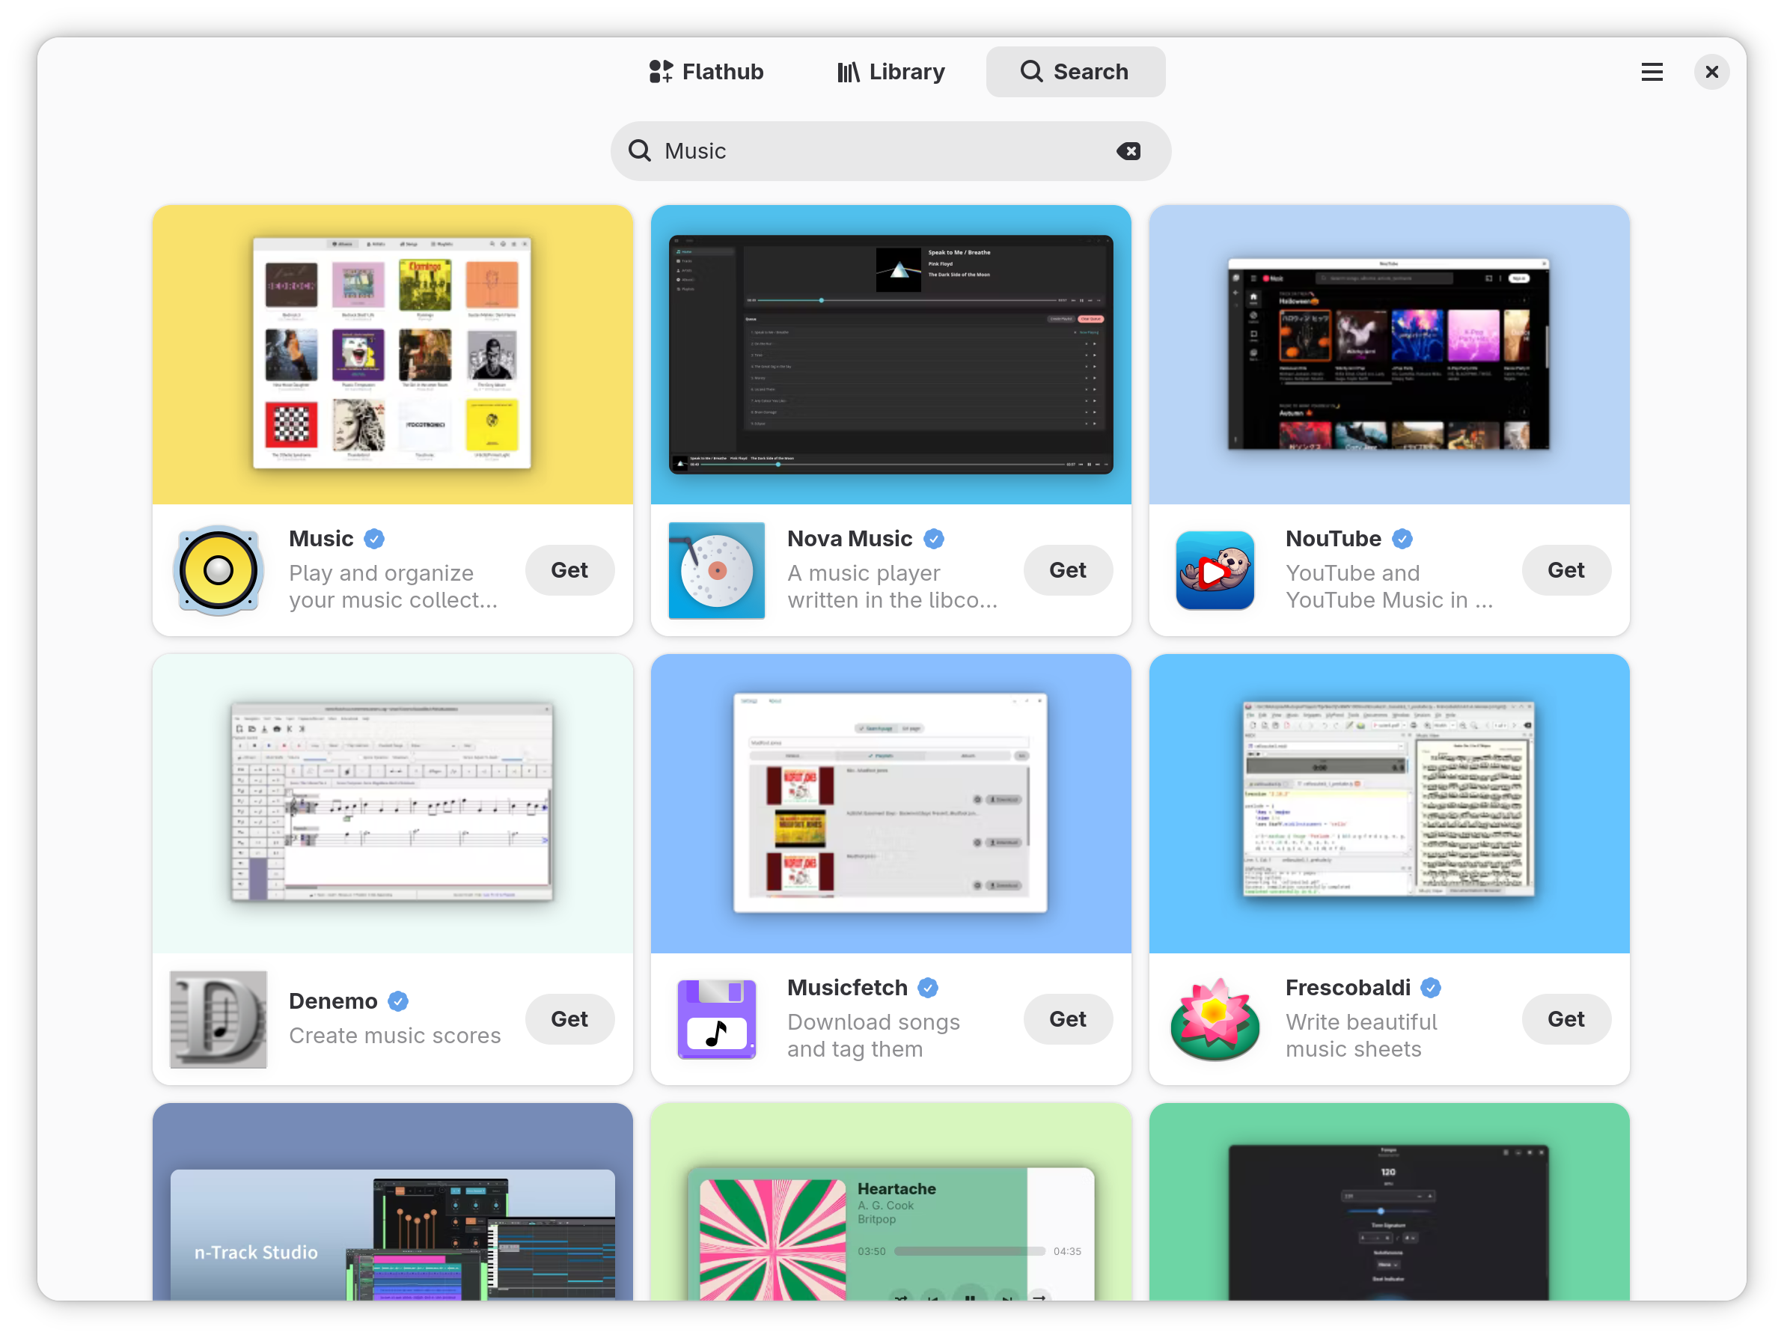Viewport: 1784px width, 1338px height.
Task: Click the Nova Music record player icon
Action: [x=716, y=570]
